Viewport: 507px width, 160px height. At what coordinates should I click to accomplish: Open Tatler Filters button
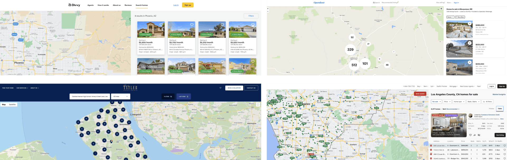tap(168, 96)
